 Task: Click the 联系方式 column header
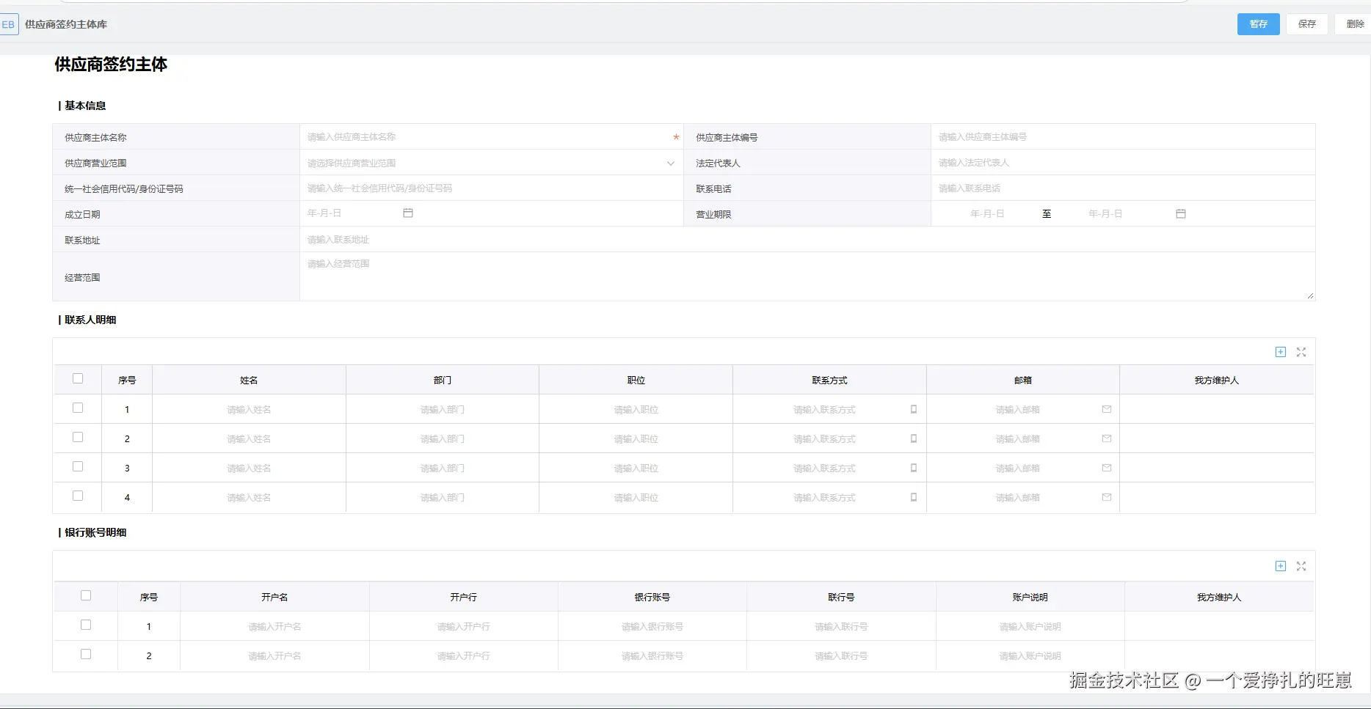(829, 381)
